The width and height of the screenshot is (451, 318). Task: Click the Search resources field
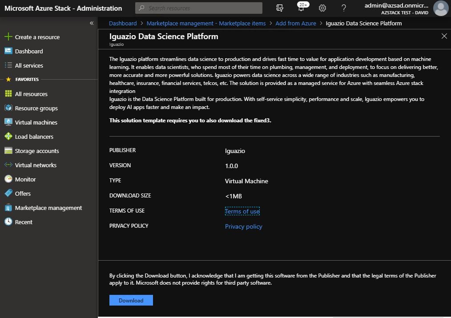click(199, 8)
